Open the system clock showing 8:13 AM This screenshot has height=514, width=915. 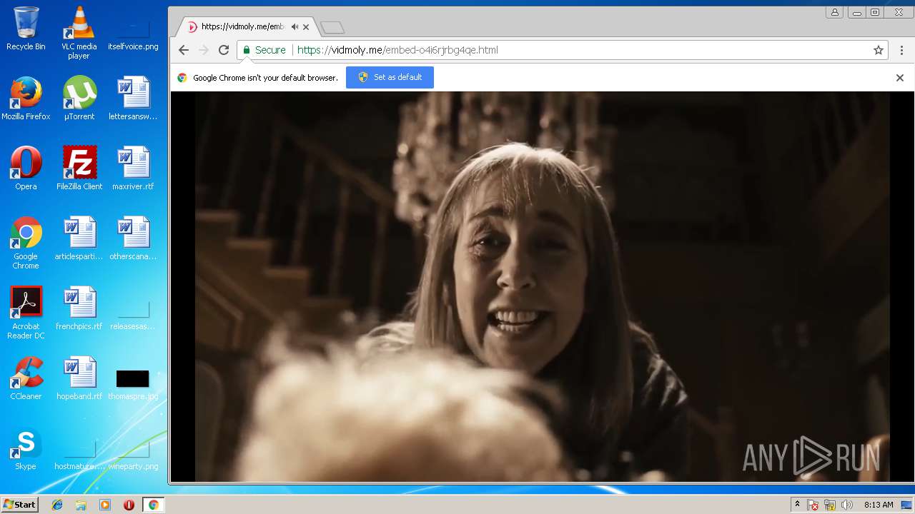click(x=879, y=505)
